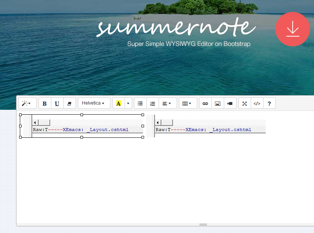Open the Summernote help dialog
The width and height of the screenshot is (314, 233).
[269, 103]
